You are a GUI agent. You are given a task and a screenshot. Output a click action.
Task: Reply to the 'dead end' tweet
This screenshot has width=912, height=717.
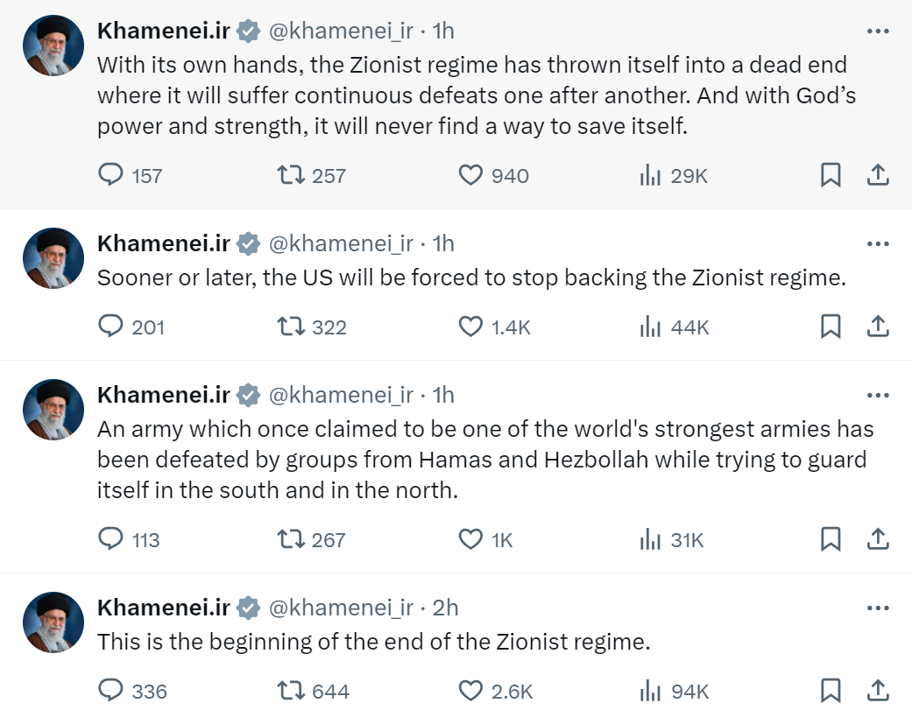click(111, 175)
